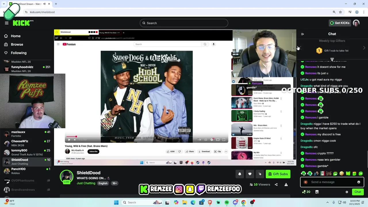Focus the Kick search box
The image size is (368, 207).
(184, 23)
